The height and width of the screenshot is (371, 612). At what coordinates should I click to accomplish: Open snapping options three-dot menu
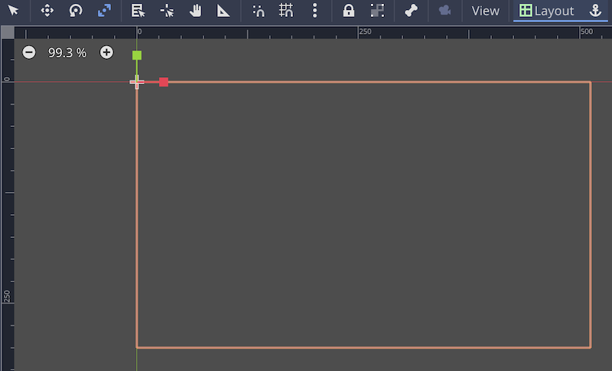(x=314, y=11)
